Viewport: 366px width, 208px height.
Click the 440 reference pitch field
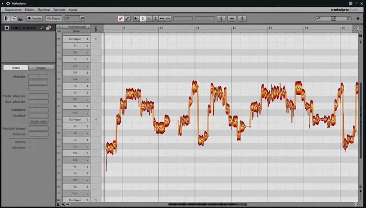tap(59, 31)
